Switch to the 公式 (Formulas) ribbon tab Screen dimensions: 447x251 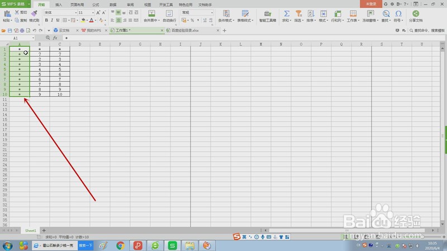click(96, 4)
